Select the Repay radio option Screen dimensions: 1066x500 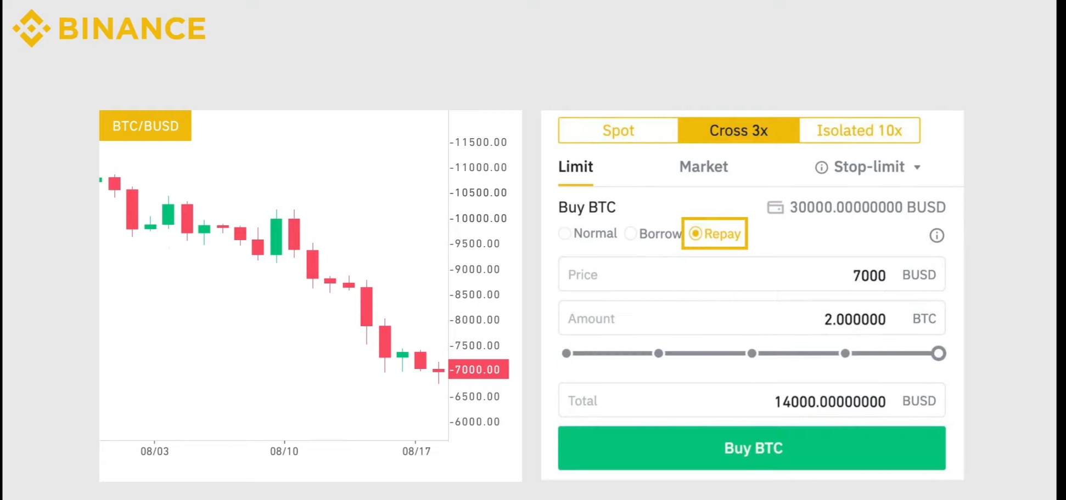pyautogui.click(x=695, y=234)
